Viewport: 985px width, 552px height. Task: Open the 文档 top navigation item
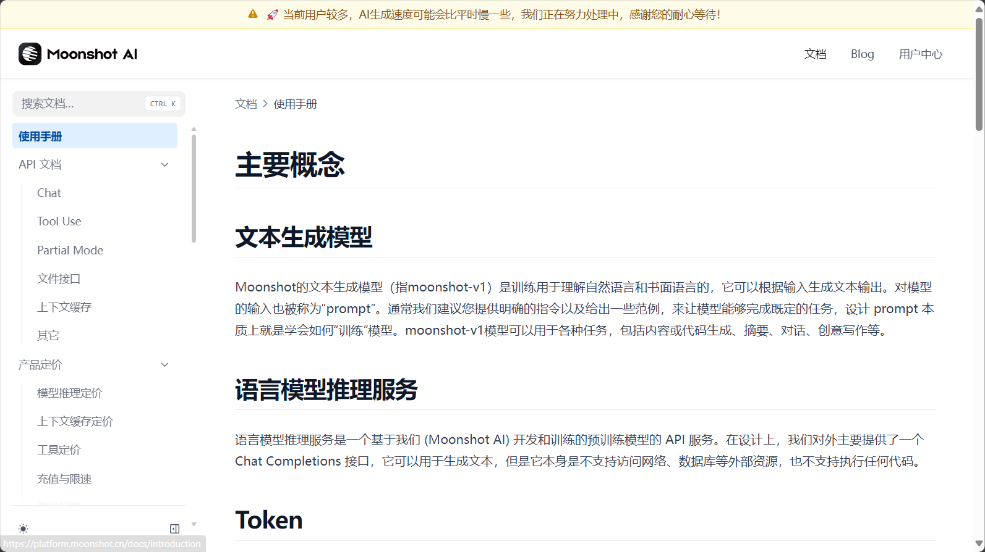(815, 54)
